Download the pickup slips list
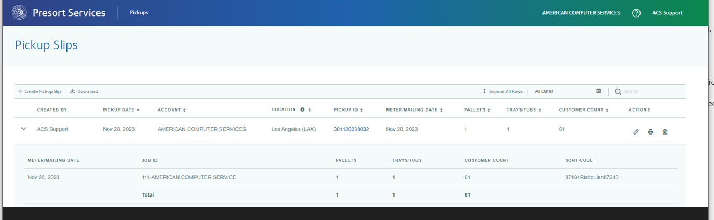The height and width of the screenshot is (220, 714). (84, 92)
